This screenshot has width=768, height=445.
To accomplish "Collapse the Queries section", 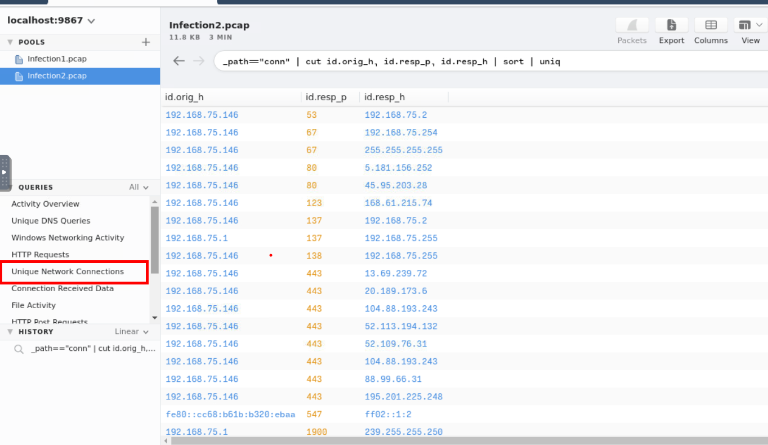I will pos(10,187).
